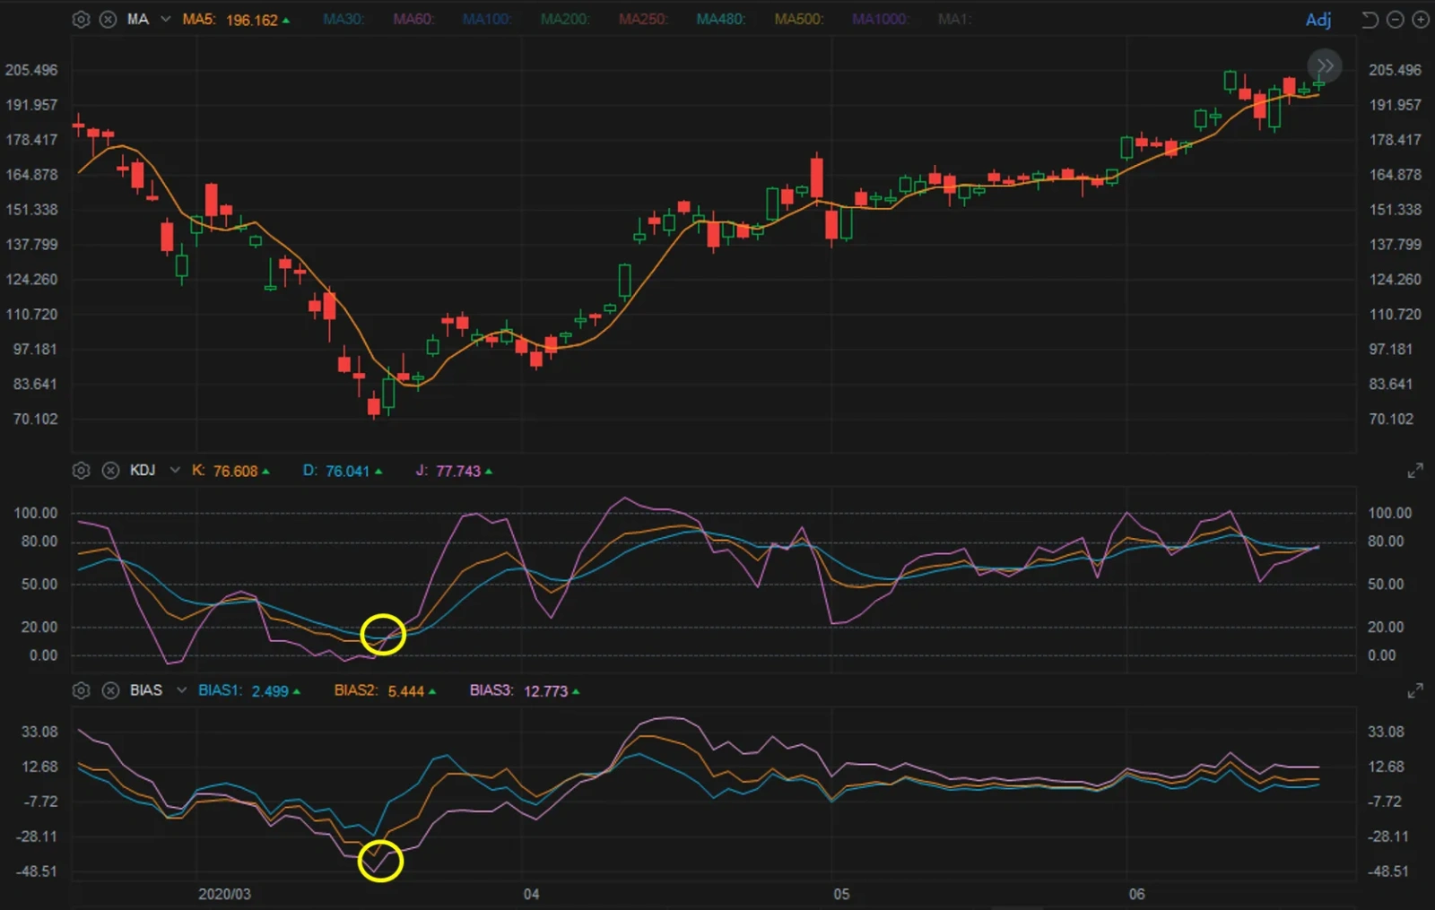Screen dimensions: 1435x910
Task: Maximize the BIAS panel with expand icon
Action: [x=1415, y=690]
